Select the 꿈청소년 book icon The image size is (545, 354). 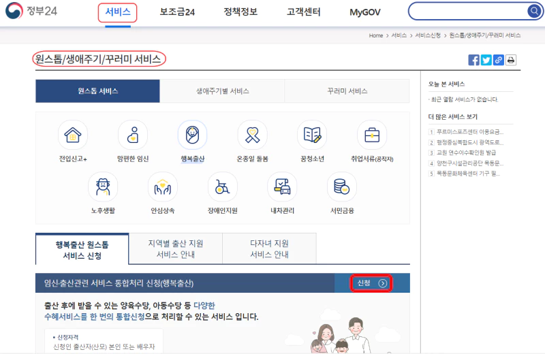click(x=312, y=135)
